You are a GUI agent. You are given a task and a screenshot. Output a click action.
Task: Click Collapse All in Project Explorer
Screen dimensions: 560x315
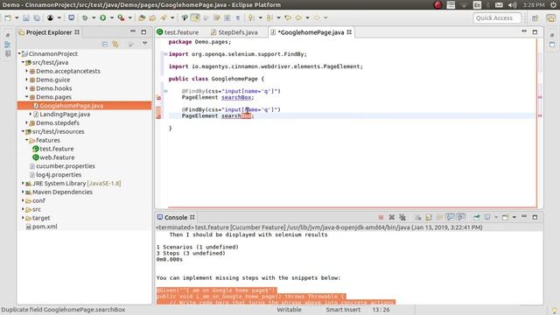(105, 45)
